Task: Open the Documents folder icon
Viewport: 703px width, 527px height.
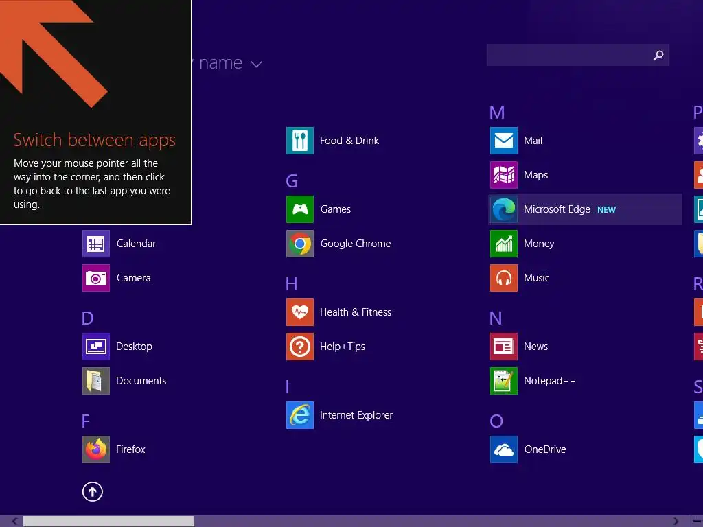Action: coord(96,381)
